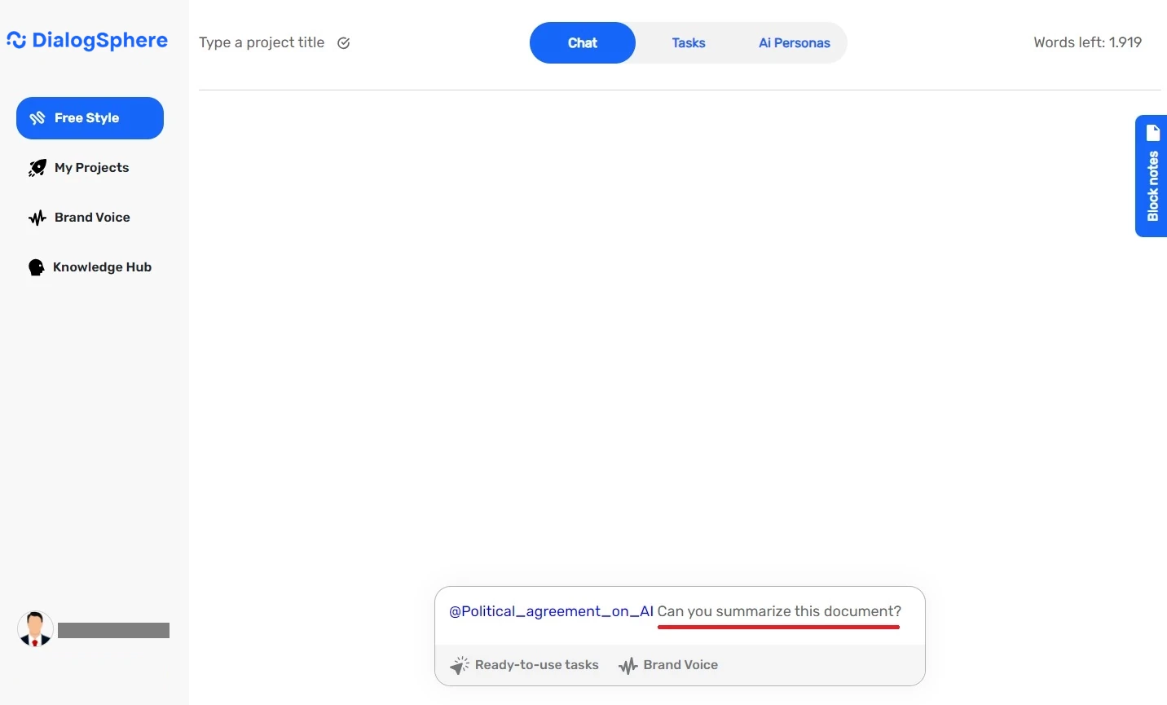
Task: Click the @Political_agreement_on_AI document mention
Action: [551, 611]
